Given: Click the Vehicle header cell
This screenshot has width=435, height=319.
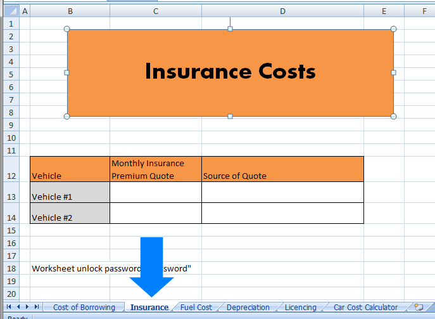Looking at the screenshot, I should click(x=70, y=169).
